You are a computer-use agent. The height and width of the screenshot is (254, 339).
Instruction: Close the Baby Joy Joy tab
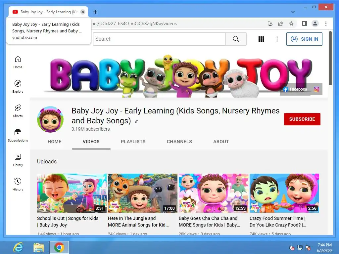pos(82,12)
